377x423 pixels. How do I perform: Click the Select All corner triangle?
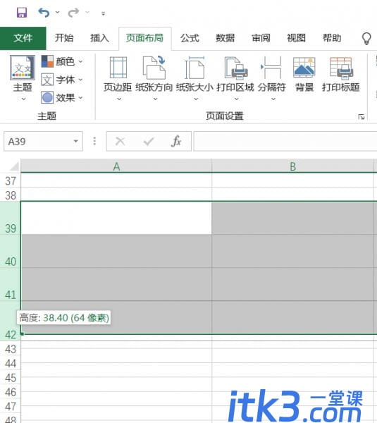pyautogui.click(x=14, y=166)
